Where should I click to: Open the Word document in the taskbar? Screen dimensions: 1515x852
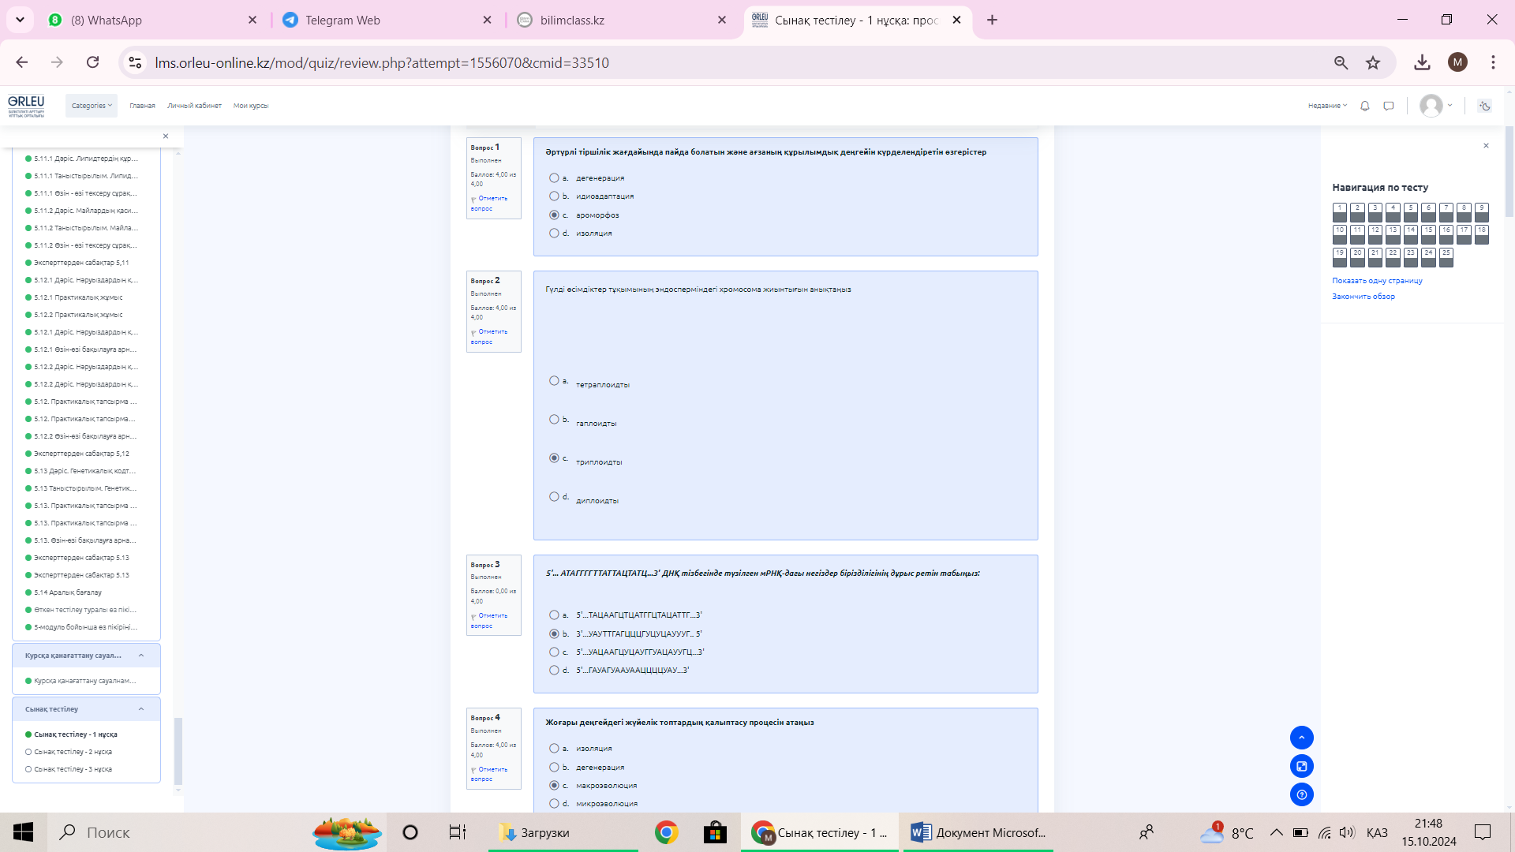(x=978, y=832)
